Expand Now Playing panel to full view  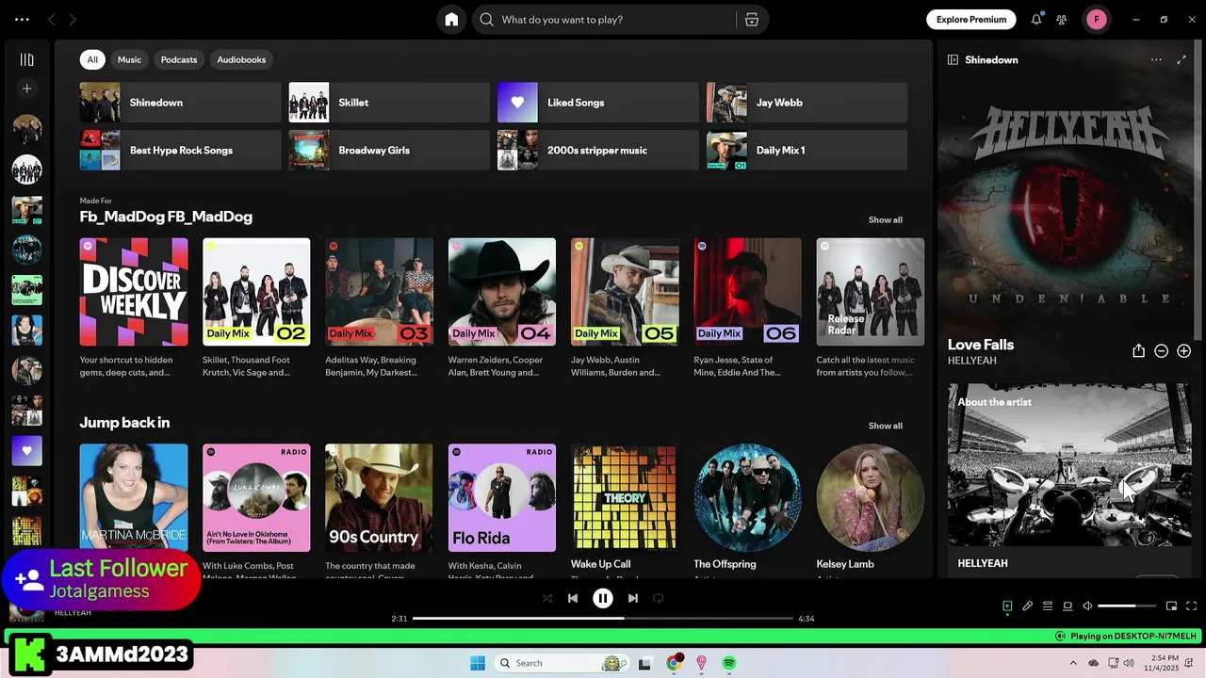click(x=1182, y=59)
